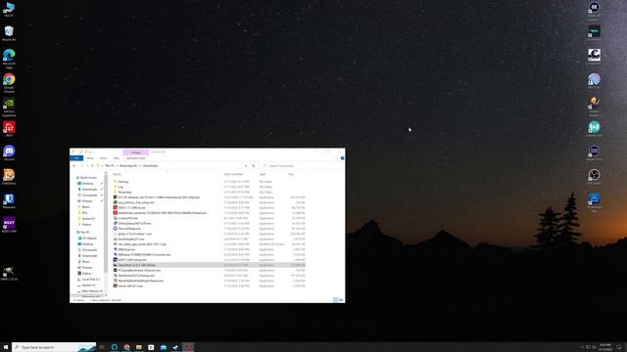Viewport: 627px width, 352px height.
Task: Select the Gaming folder
Action: click(123, 182)
